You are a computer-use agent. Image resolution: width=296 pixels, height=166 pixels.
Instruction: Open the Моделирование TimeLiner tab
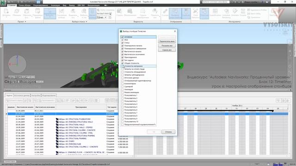49,95
